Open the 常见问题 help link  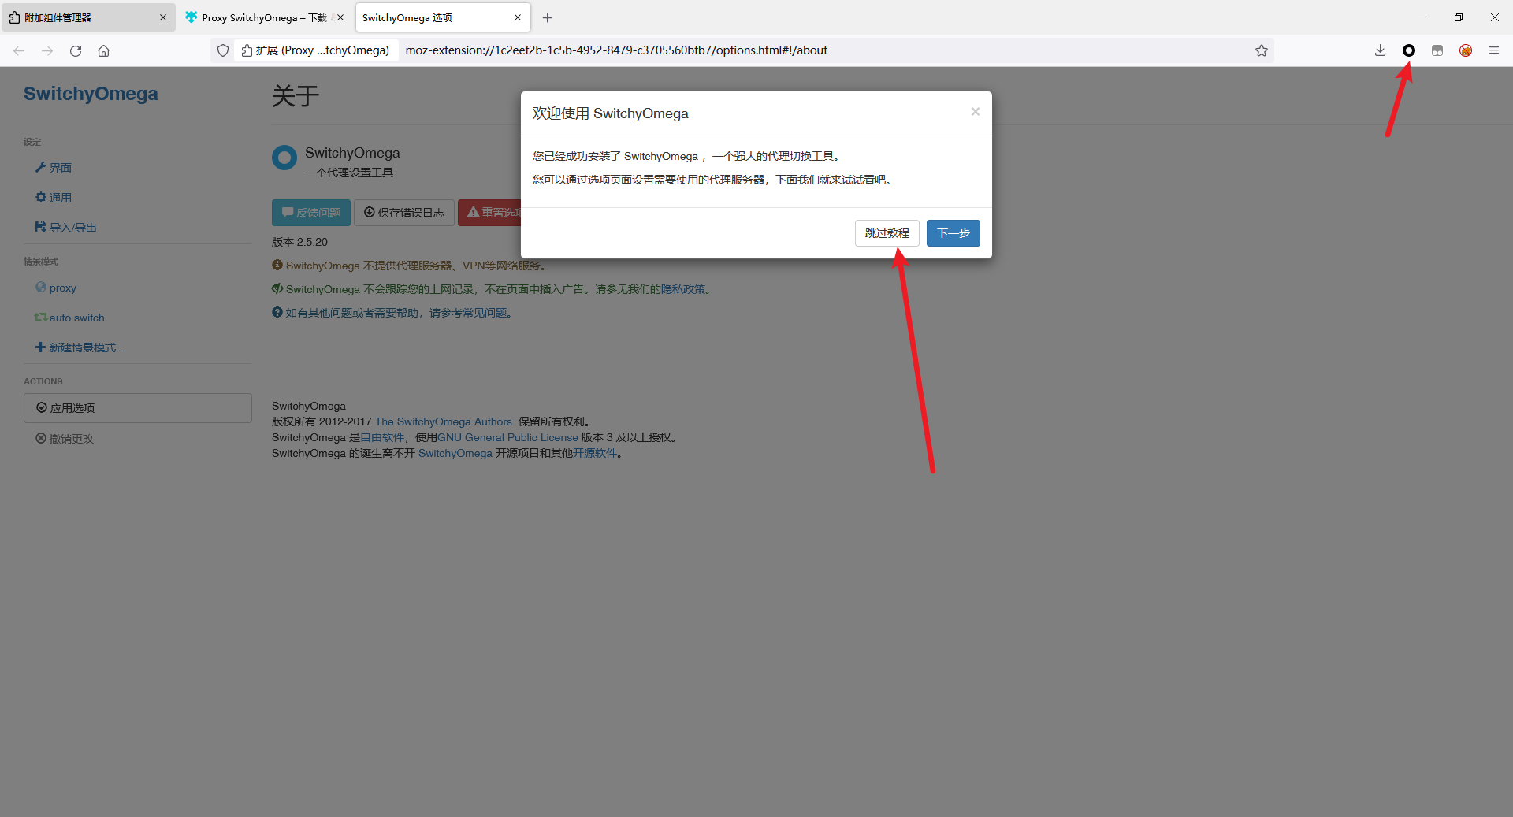pyautogui.click(x=485, y=313)
